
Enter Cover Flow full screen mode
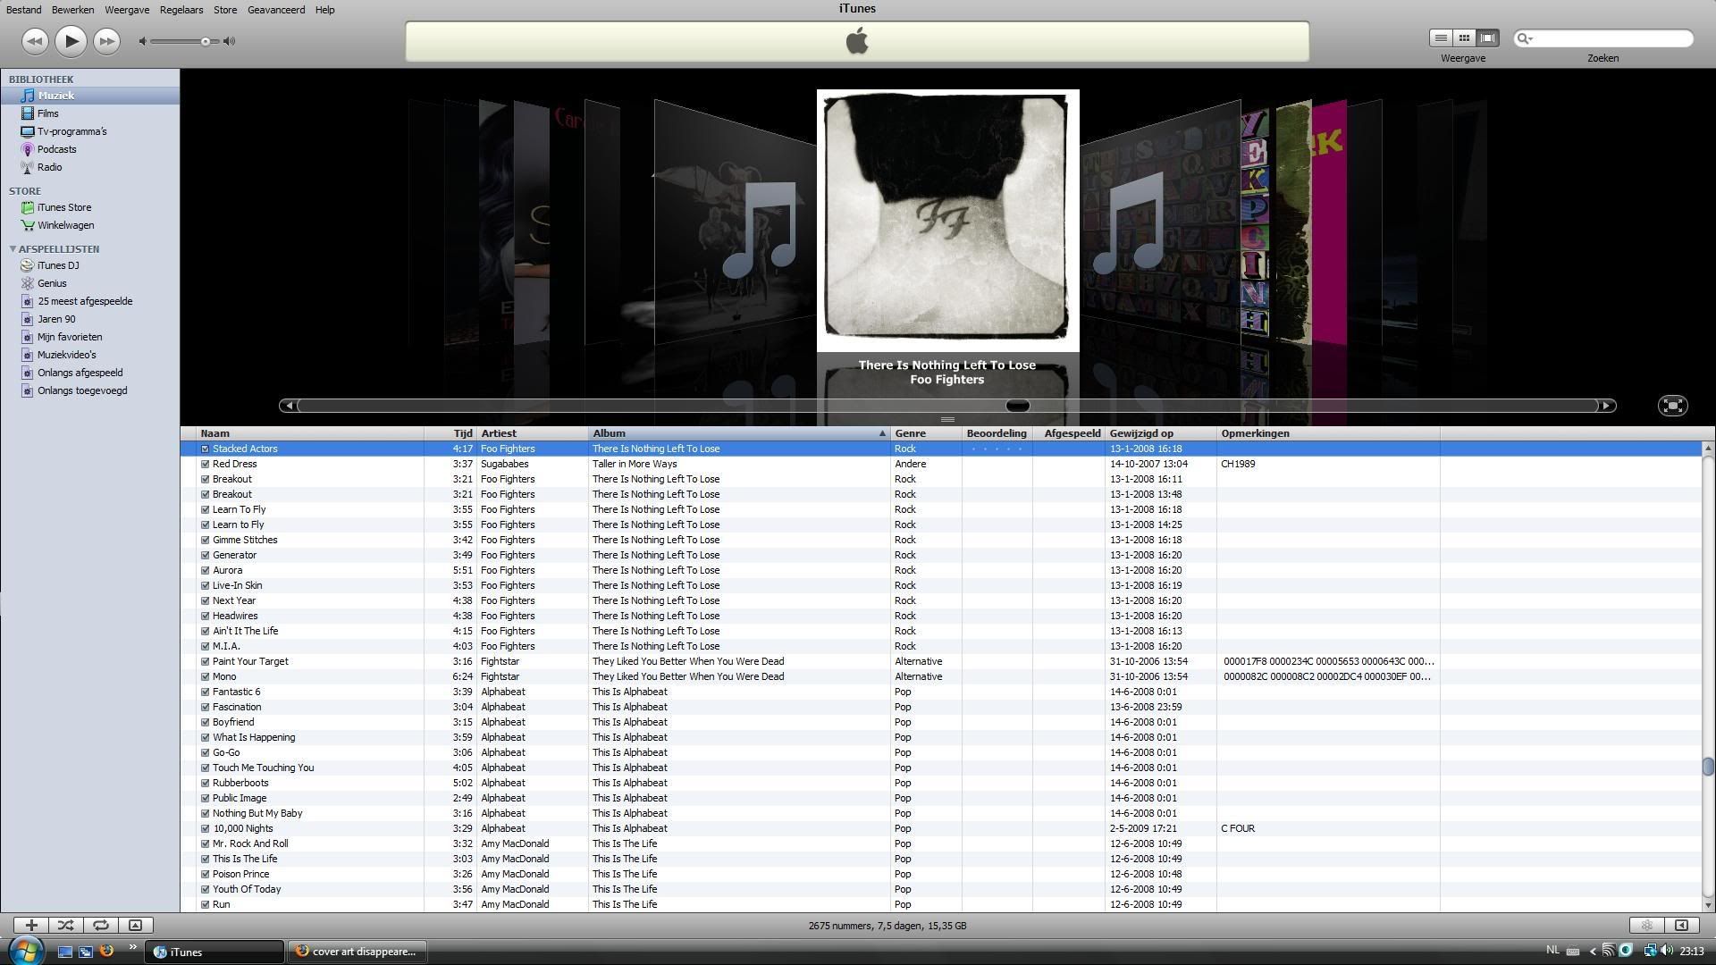[1672, 406]
